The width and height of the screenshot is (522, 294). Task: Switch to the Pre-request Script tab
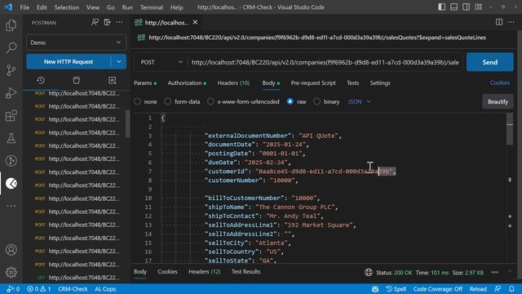313,83
